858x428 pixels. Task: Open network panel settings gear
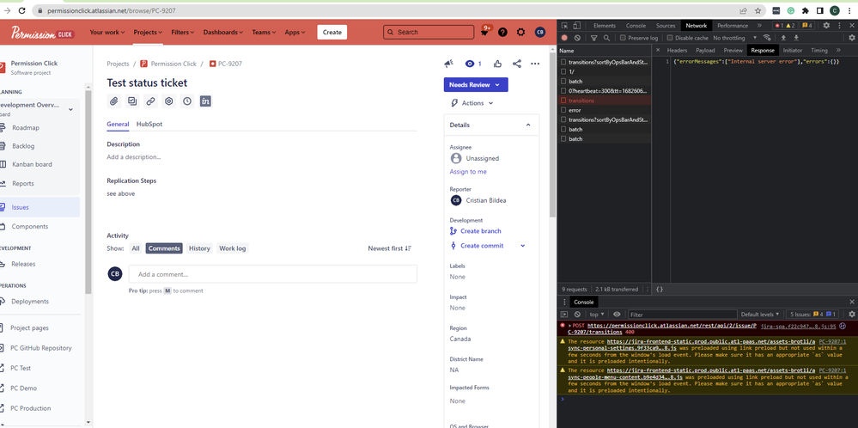click(x=851, y=38)
